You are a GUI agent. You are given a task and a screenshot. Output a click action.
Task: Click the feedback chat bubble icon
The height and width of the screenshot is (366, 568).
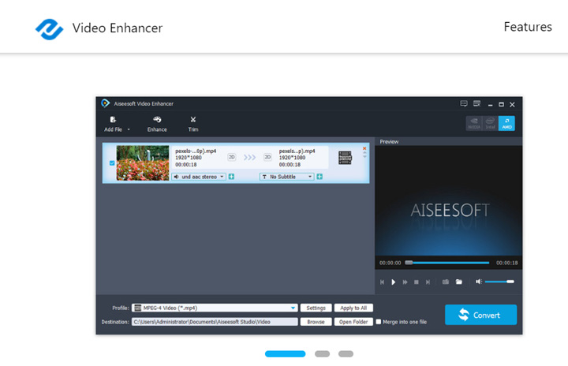click(464, 103)
